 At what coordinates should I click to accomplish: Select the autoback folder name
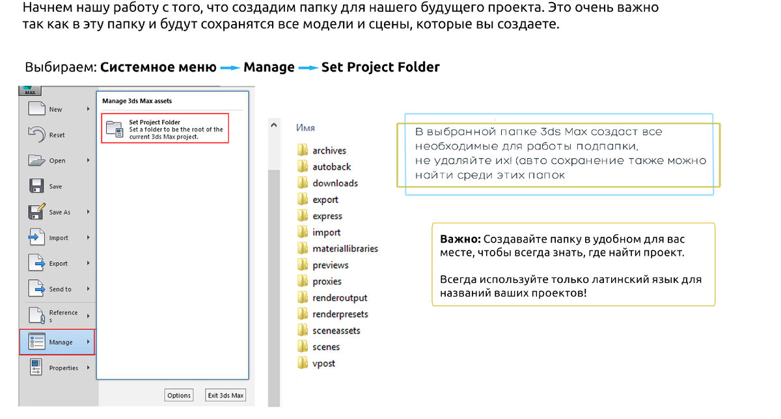(x=332, y=167)
